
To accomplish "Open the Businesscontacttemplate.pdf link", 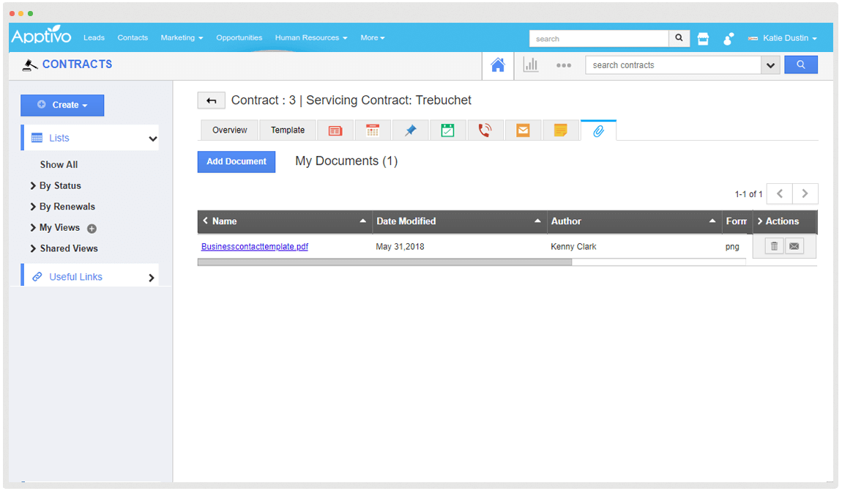I will [x=255, y=247].
